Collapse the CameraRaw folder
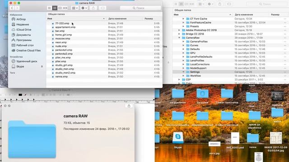The image size is (289, 162). [179, 38]
